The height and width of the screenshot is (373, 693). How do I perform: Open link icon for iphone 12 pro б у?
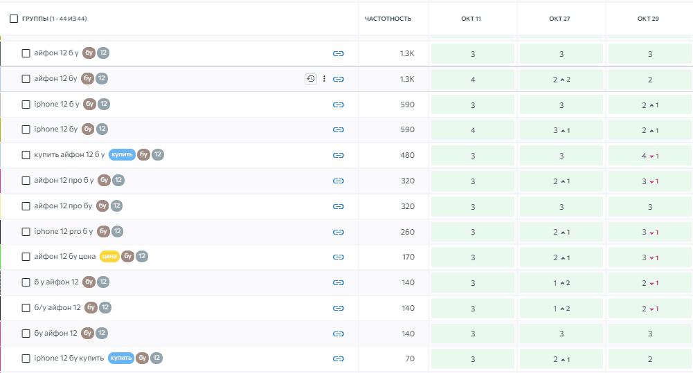pyautogui.click(x=338, y=232)
